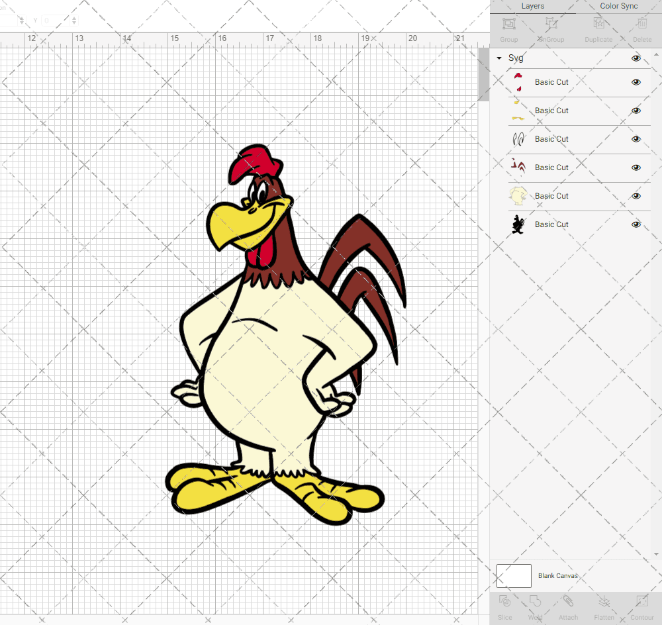Hide the black outline Basic Cut layer
662x625 pixels.
(636, 224)
